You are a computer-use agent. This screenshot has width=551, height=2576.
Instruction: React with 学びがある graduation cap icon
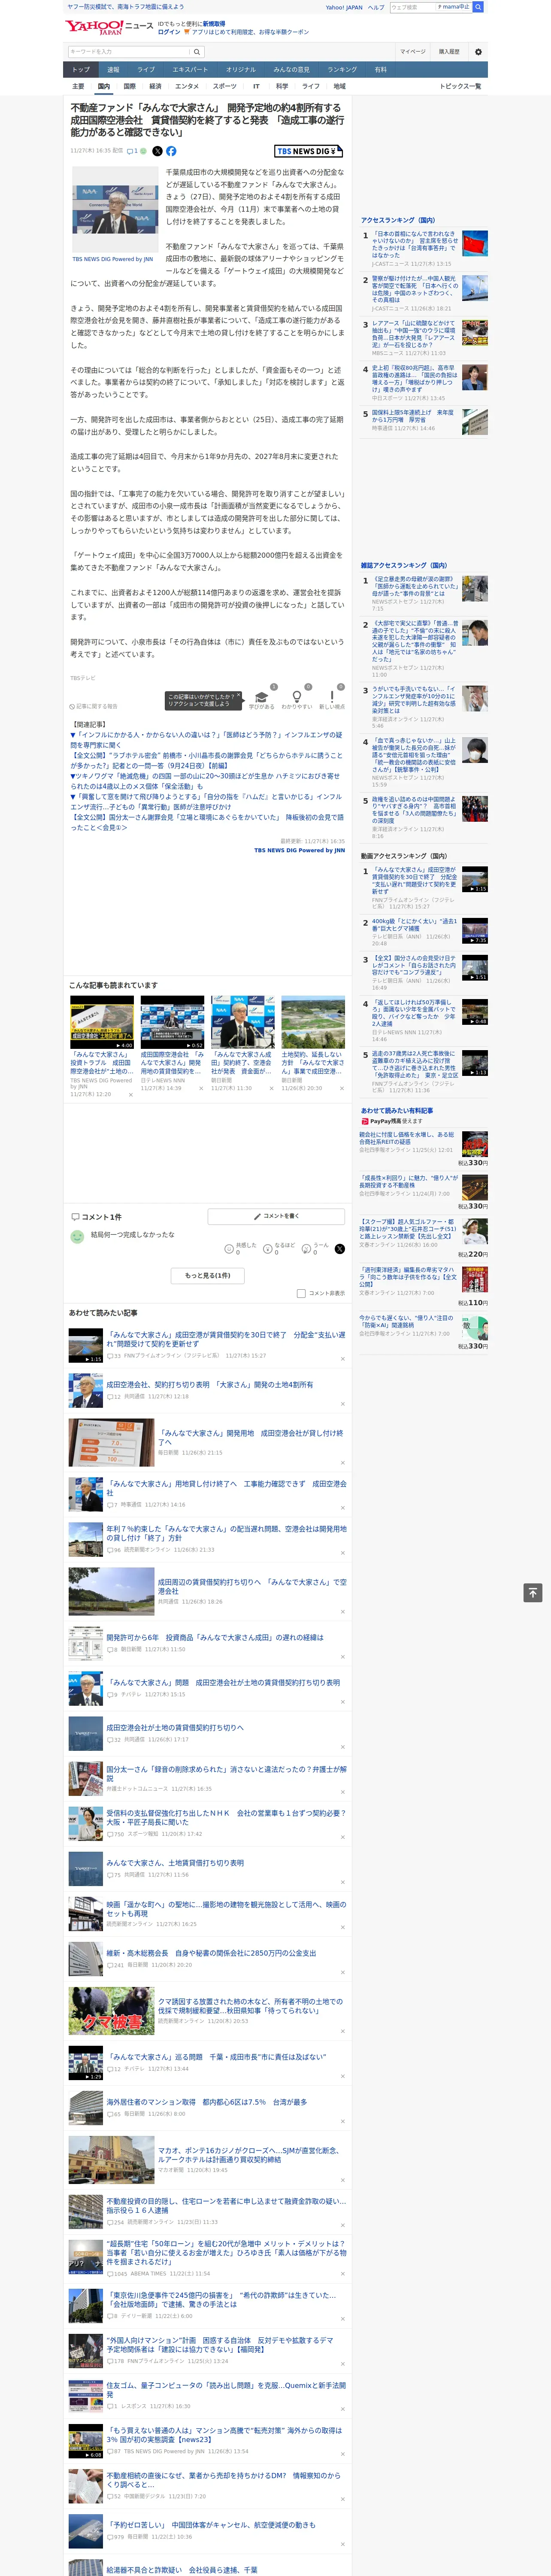click(x=262, y=697)
